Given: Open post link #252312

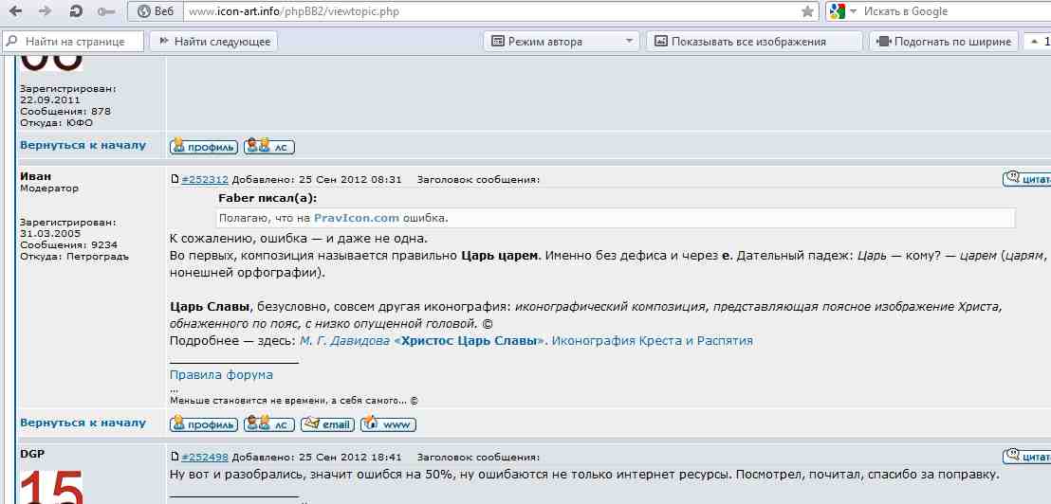Looking at the screenshot, I should [205, 179].
